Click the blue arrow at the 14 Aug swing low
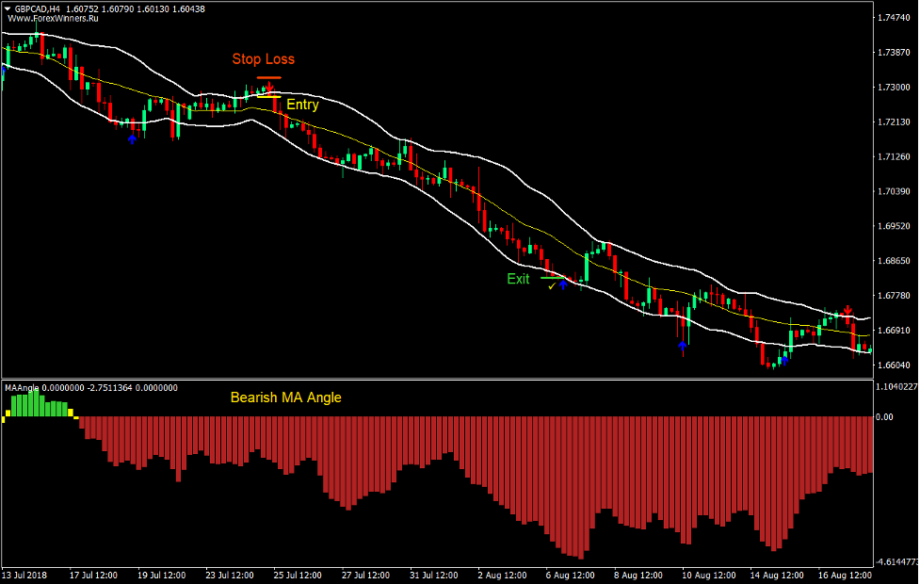The height and width of the screenshot is (584, 920). click(x=784, y=361)
